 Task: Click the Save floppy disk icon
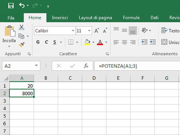pyautogui.click(x=11, y=6)
